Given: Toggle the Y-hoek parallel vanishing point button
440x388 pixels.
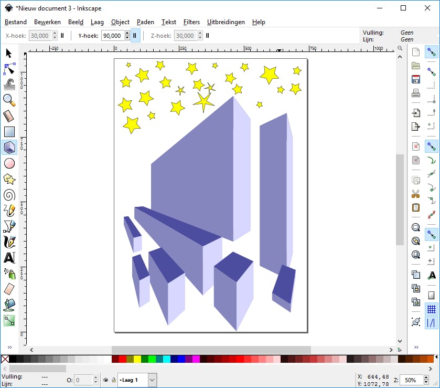Looking at the screenshot, I should pos(135,36).
